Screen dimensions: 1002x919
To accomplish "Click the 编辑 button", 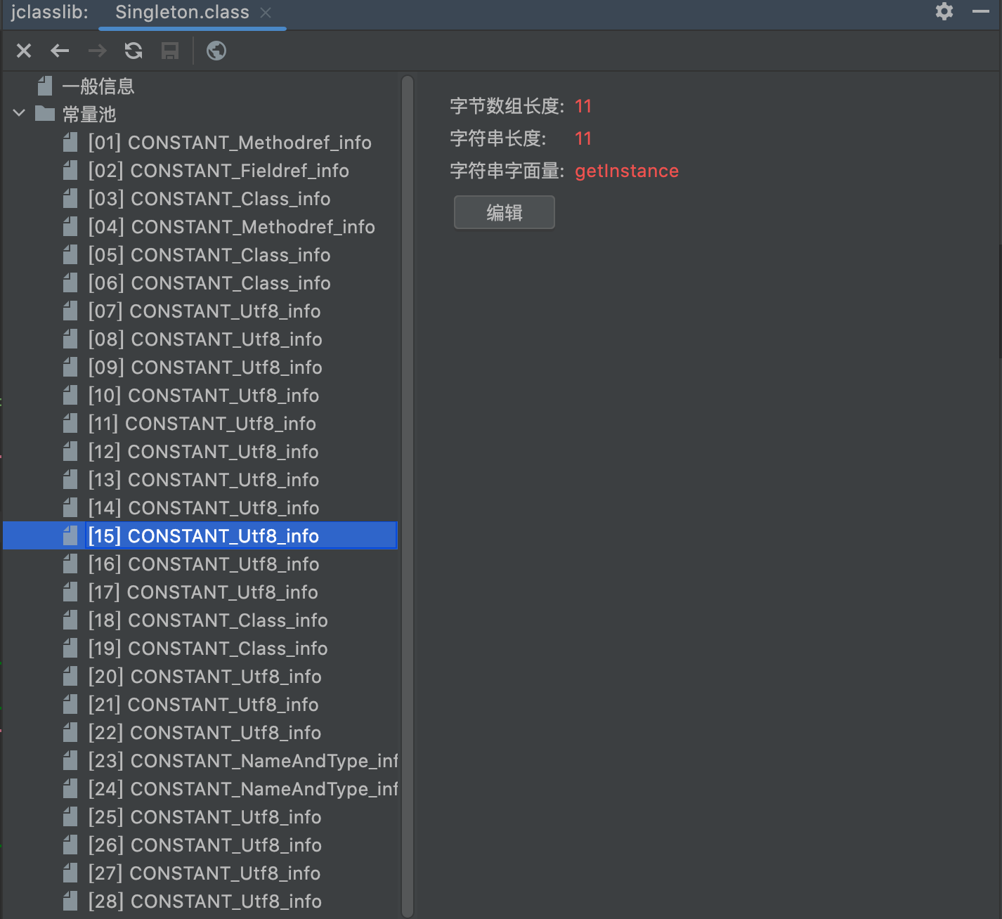I will tap(505, 212).
